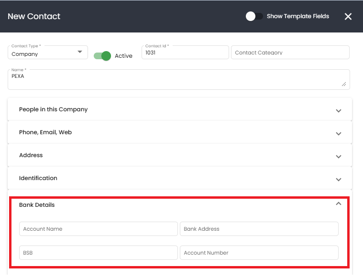Screen dimensions: 363x278
Task: Expand Phone, Email, Web chevron
Action: [x=339, y=134]
